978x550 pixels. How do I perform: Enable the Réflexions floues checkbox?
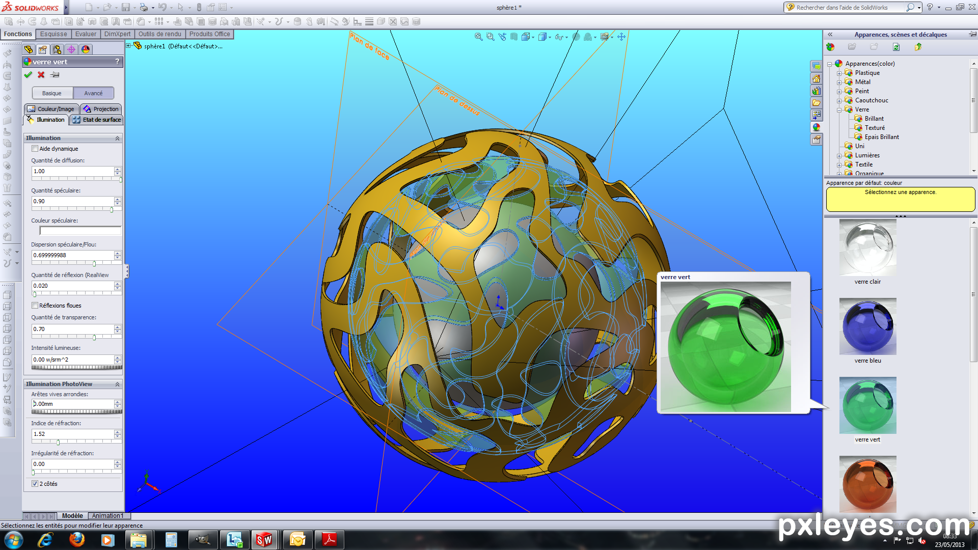[35, 306]
